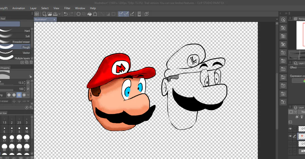Toggle dynamics button beside 13.3 size value
This screenshot has width=305, height=159.
tap(28, 83)
